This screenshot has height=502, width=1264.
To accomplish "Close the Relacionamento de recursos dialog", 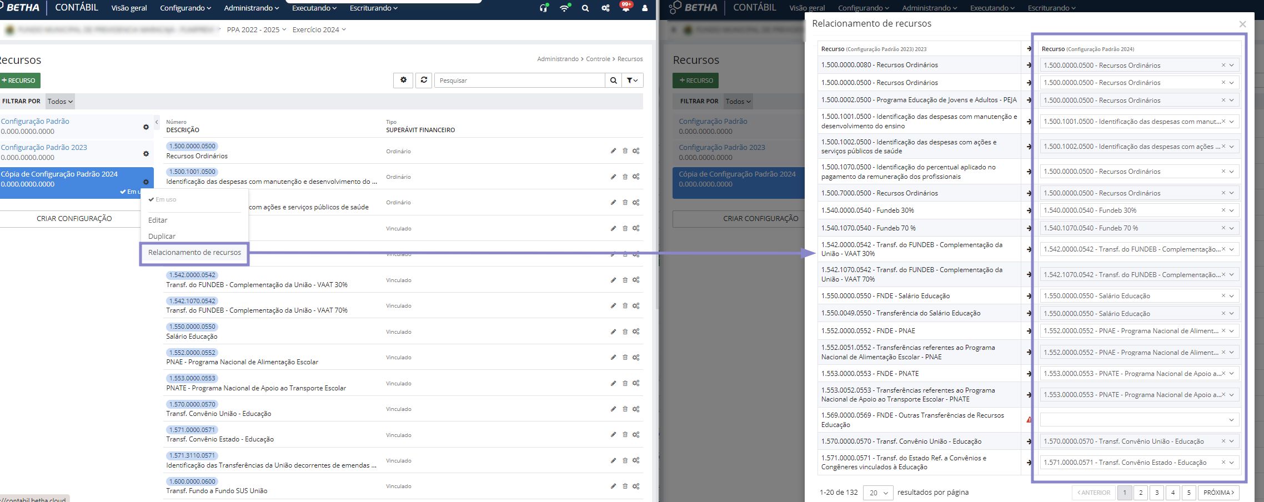I will click(1242, 24).
